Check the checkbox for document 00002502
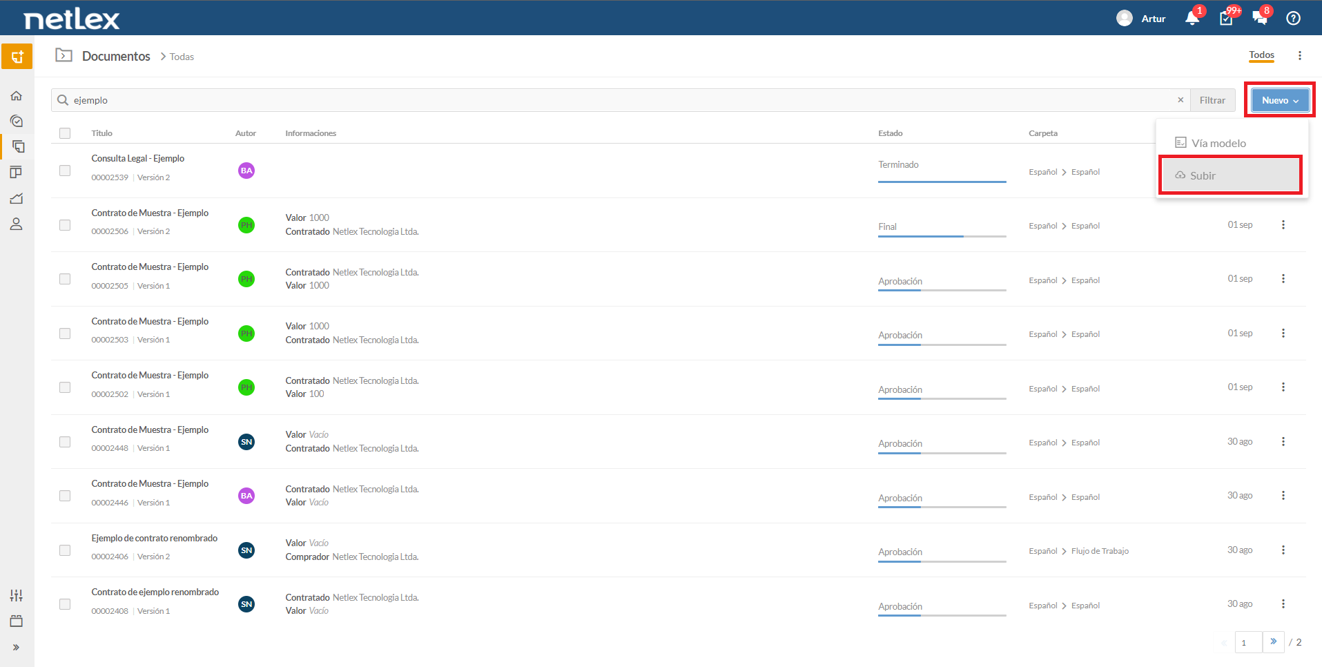Screen dimensions: 1322x667 65,387
